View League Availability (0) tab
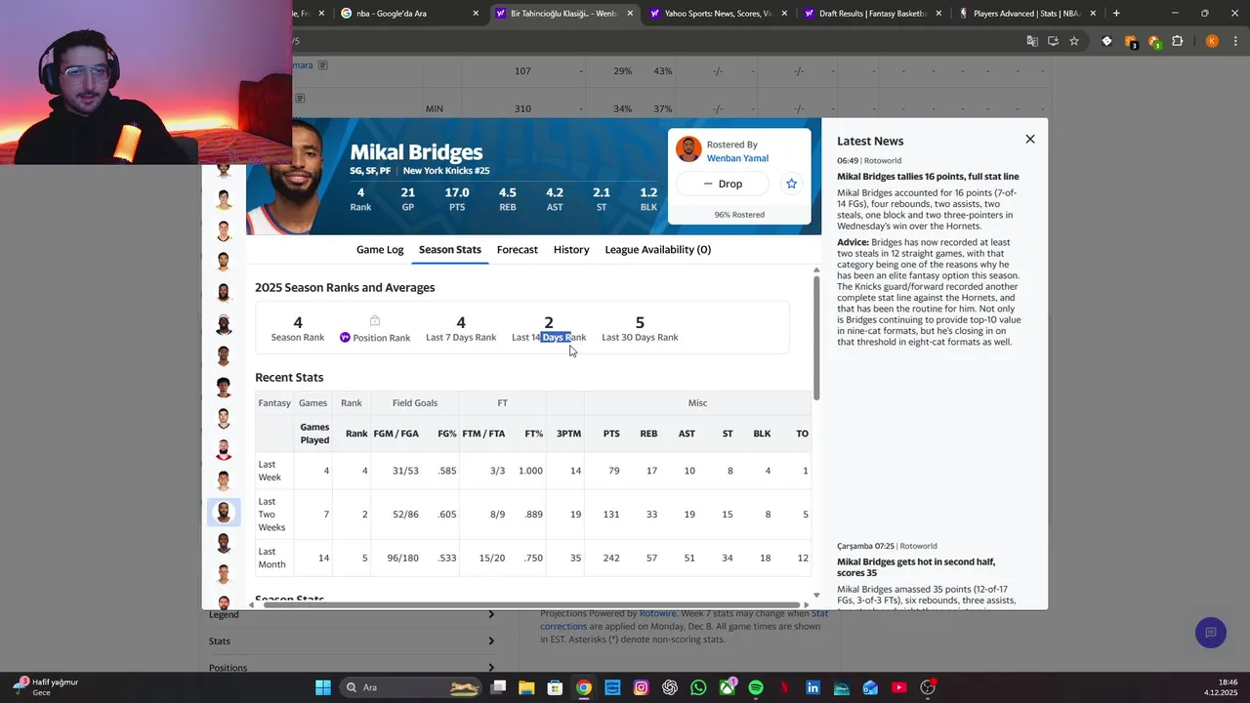 (657, 250)
